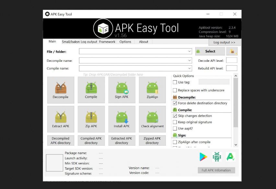The width and height of the screenshot is (276, 189).
Task: Click the Decompile android icon button
Action: tap(61, 90)
